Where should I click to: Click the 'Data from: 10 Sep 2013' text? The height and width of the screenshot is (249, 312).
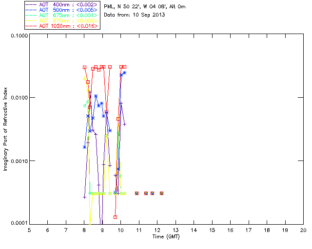click(135, 15)
